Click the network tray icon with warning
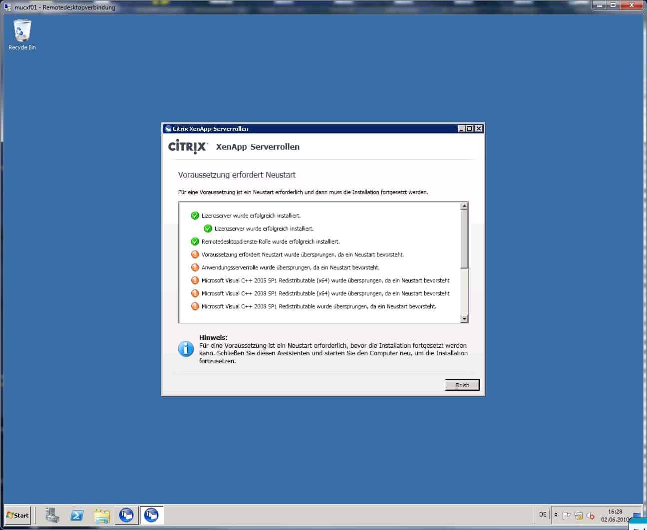 [x=579, y=516]
